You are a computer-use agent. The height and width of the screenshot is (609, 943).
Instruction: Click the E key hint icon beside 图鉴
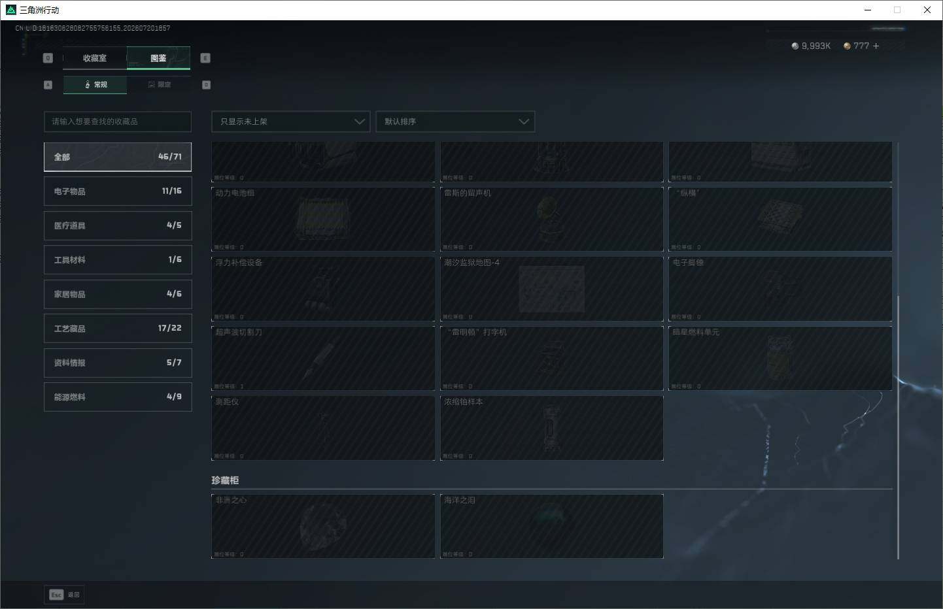coord(205,58)
